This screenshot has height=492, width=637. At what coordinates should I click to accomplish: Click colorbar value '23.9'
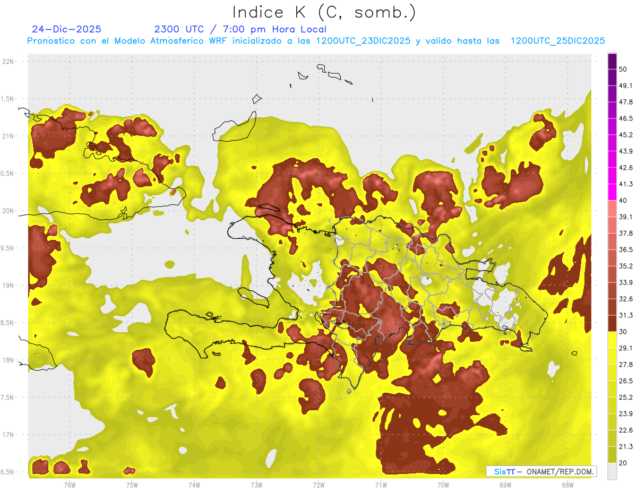click(x=625, y=414)
